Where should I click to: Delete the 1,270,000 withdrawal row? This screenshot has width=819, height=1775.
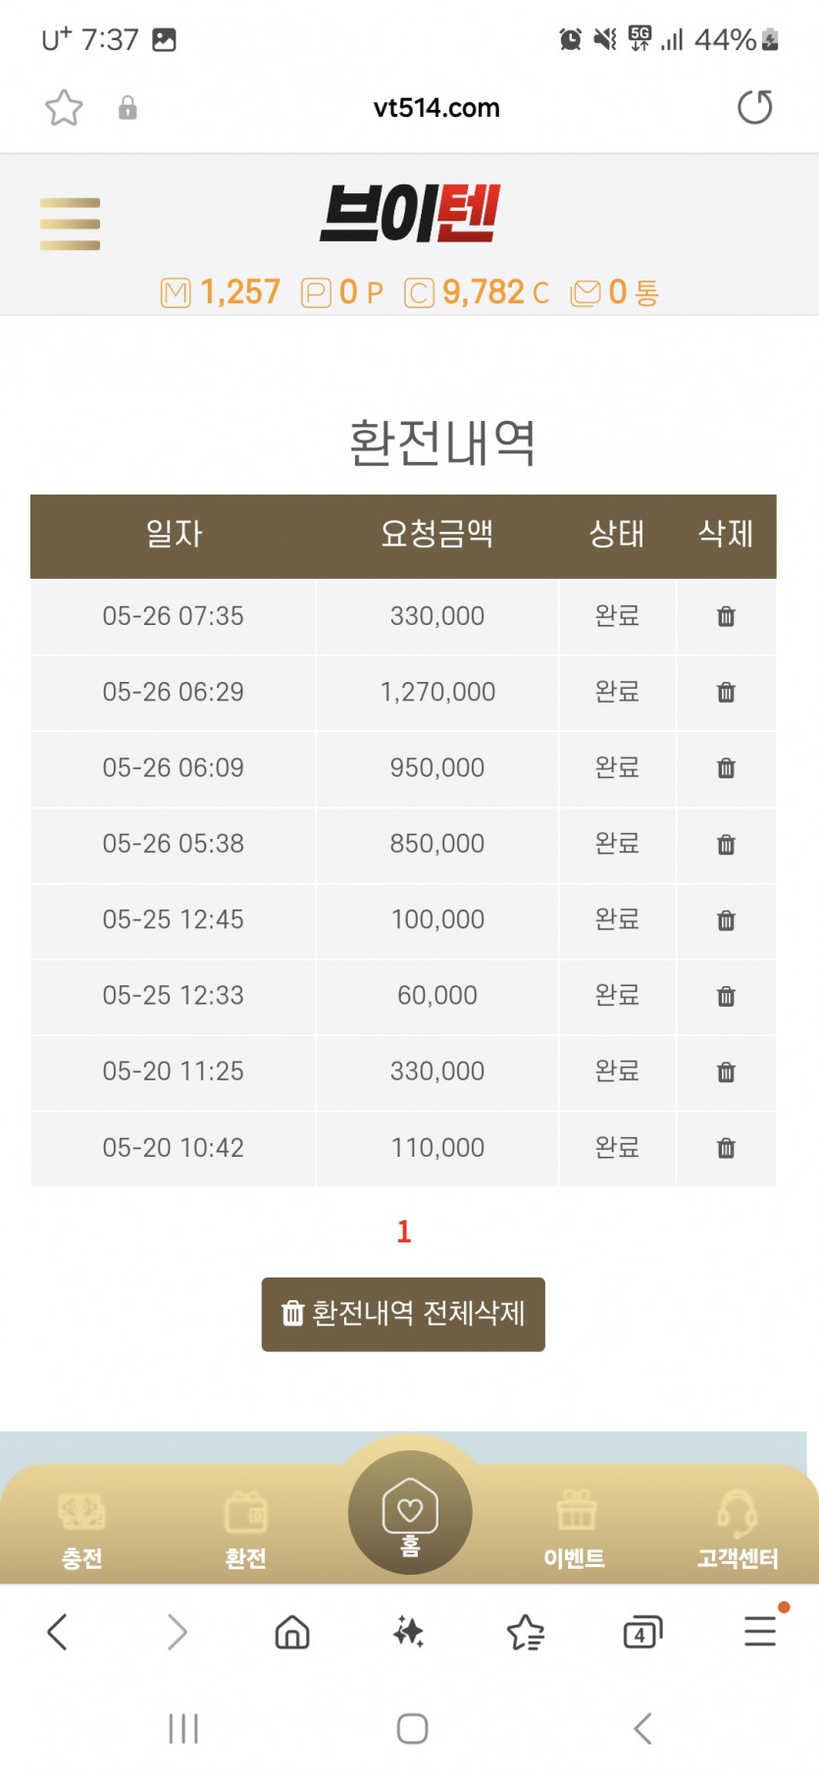pos(726,692)
